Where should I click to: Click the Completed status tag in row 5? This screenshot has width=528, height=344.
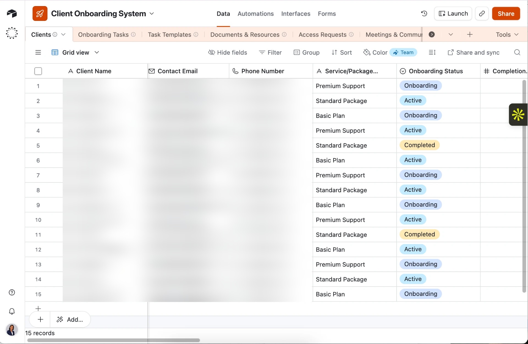419,145
